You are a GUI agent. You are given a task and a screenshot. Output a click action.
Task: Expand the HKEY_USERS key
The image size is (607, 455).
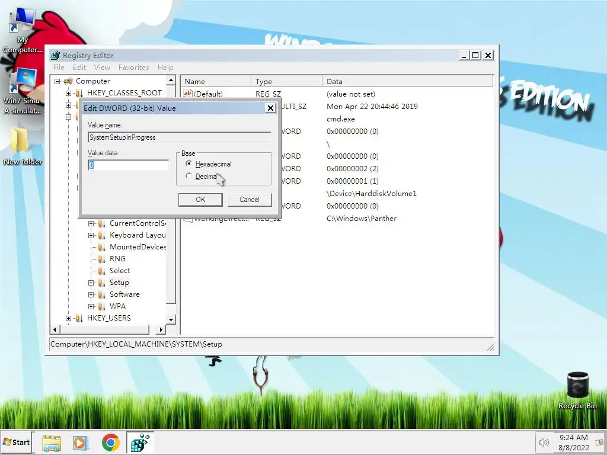(x=69, y=318)
